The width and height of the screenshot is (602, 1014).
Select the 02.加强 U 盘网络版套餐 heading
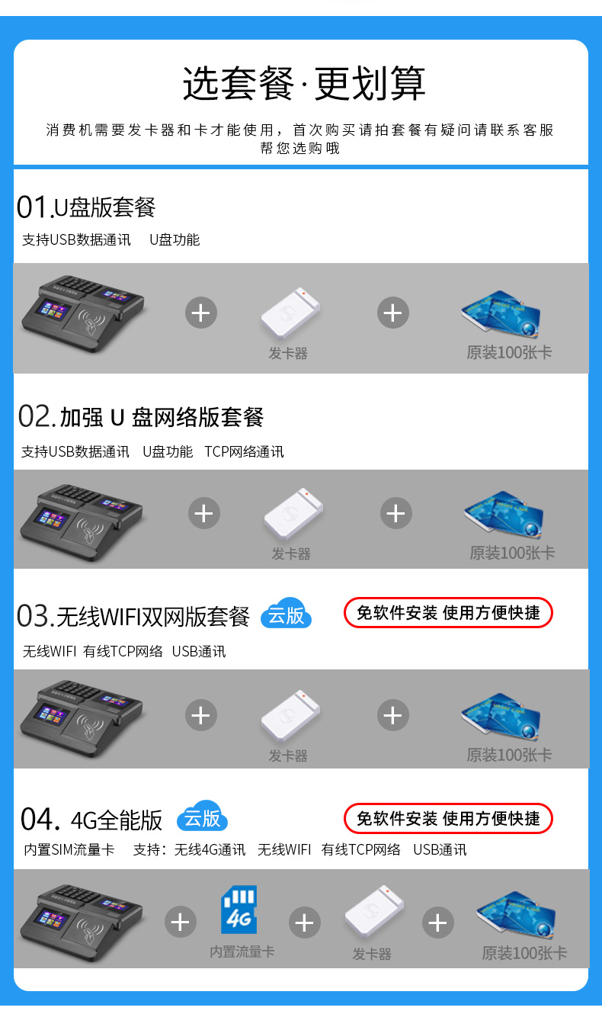click(x=141, y=416)
